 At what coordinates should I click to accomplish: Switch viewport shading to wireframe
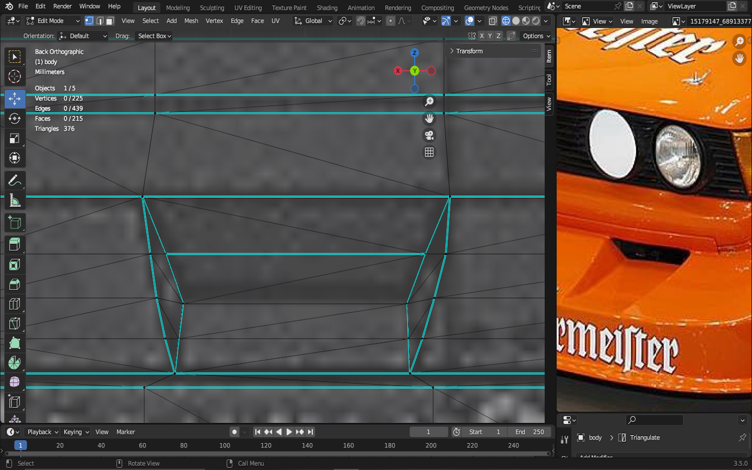click(x=506, y=21)
